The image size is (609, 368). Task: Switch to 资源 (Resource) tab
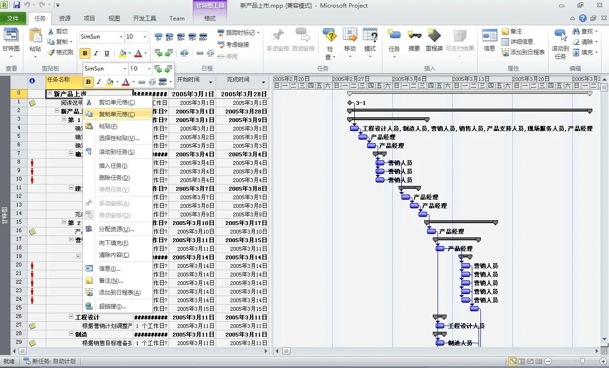pyautogui.click(x=65, y=19)
